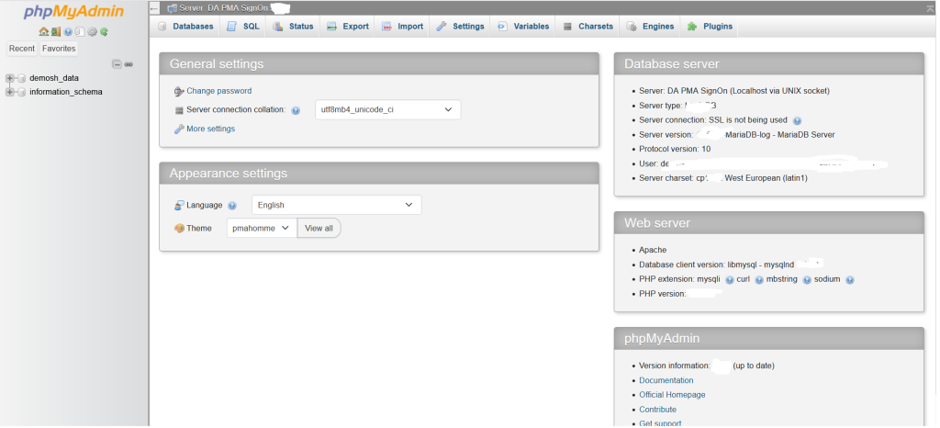Open the Documentation link
940x428 pixels.
pos(666,380)
